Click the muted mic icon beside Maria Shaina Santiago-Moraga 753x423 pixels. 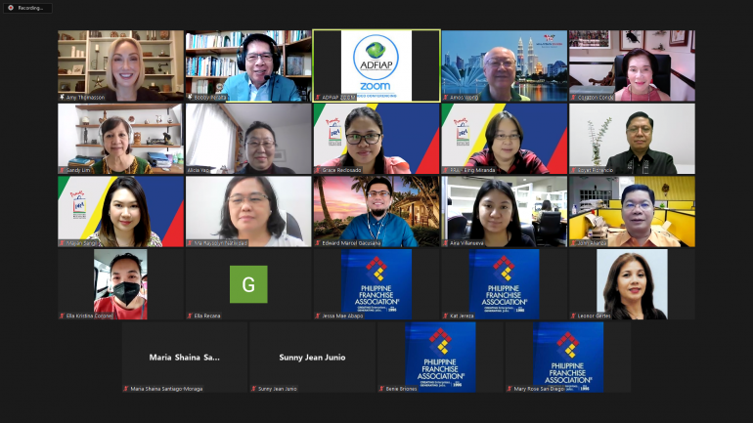pyautogui.click(x=126, y=389)
